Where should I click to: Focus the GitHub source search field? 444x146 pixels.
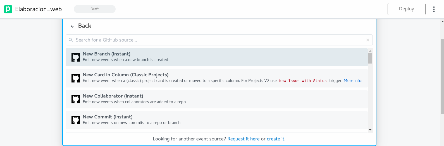(x=218, y=40)
